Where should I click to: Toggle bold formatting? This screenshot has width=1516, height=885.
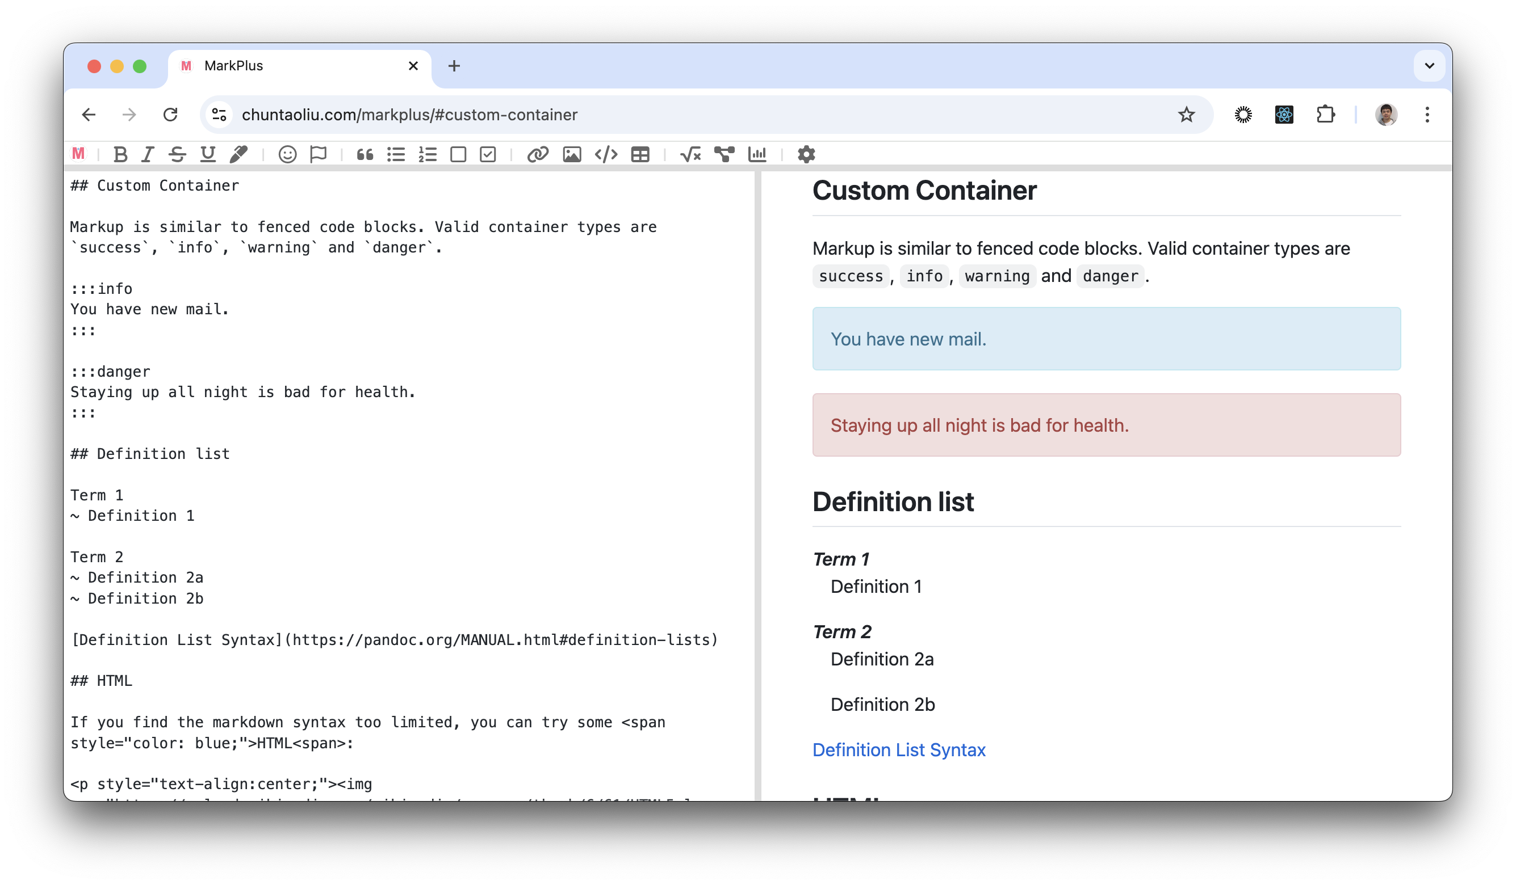(120, 154)
